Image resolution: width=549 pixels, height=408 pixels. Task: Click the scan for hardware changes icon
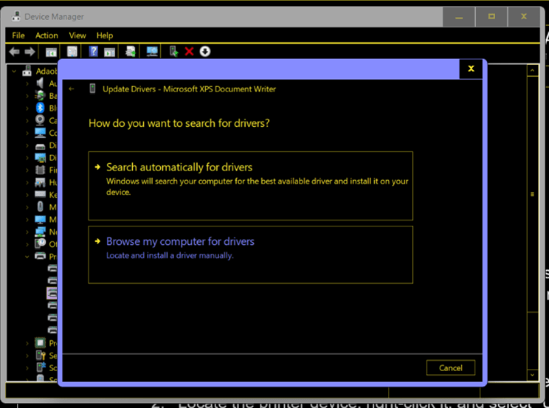tap(131, 52)
